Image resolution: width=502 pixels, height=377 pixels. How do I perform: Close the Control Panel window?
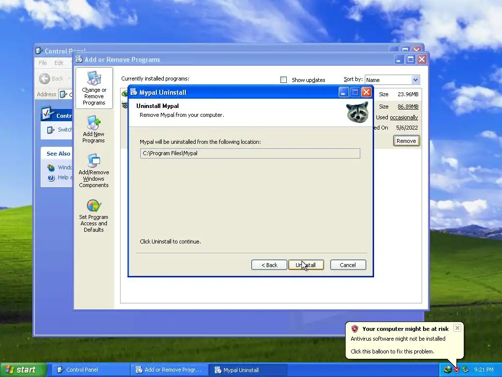[x=417, y=49]
